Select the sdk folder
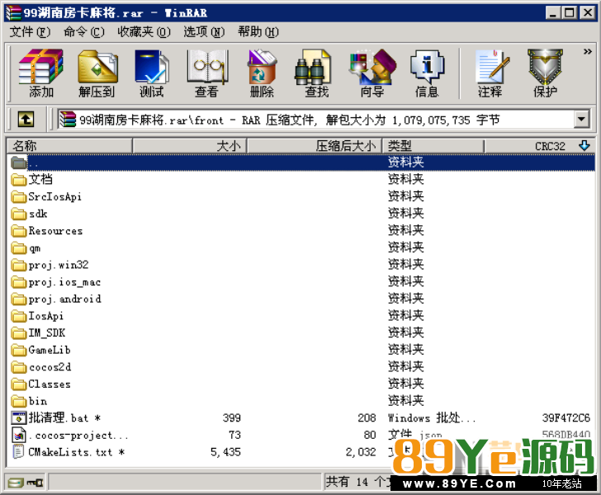 (30, 214)
